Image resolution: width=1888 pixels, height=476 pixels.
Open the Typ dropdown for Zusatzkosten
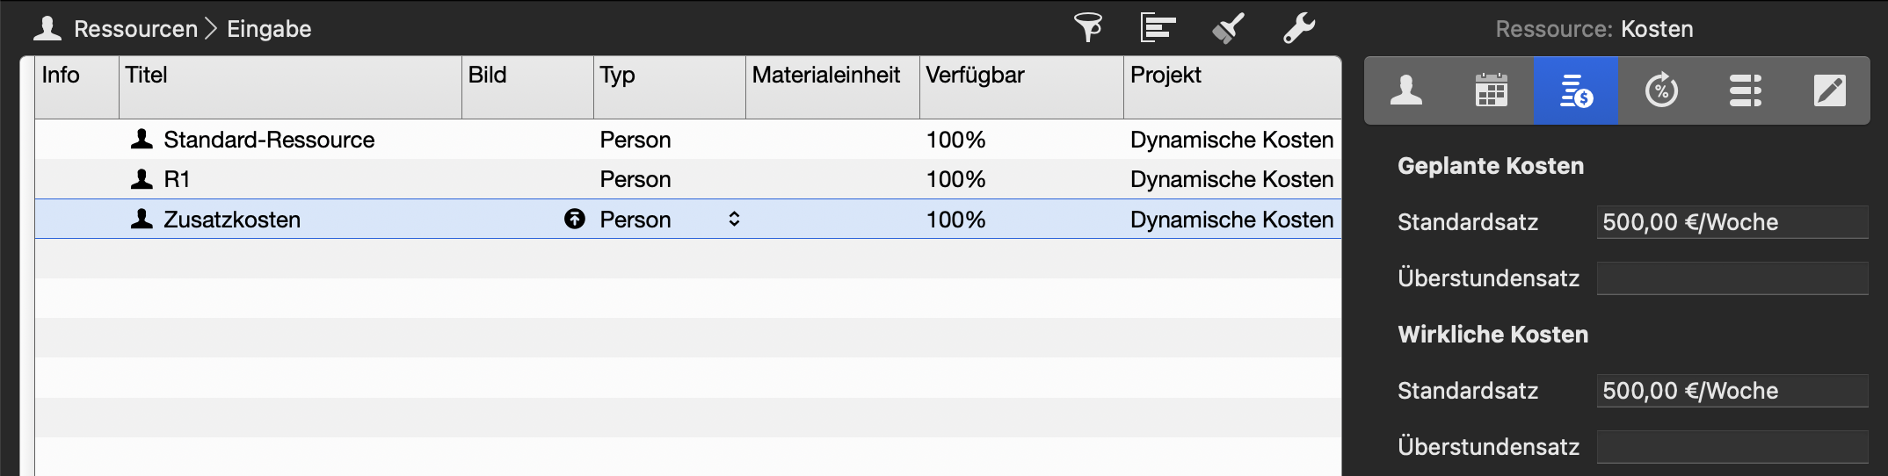[734, 219]
